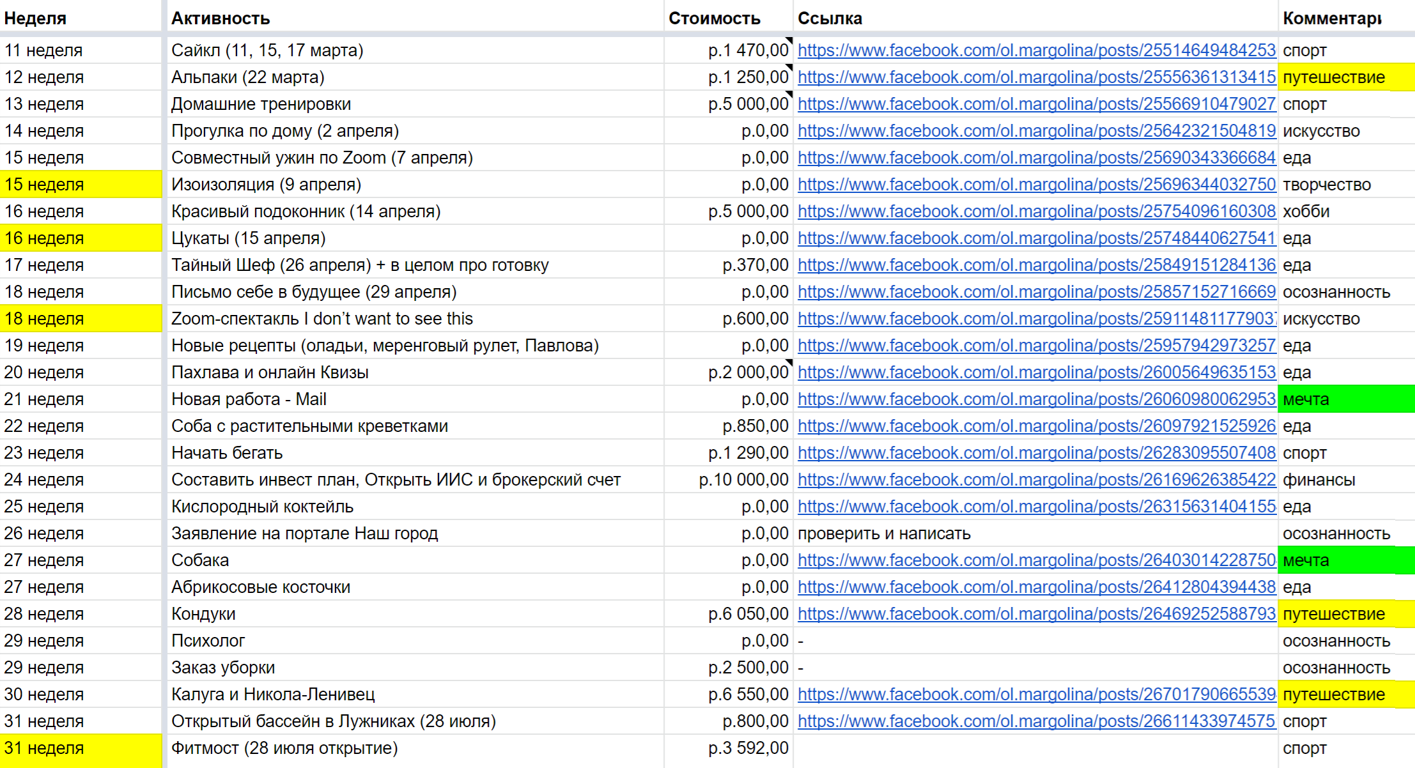Select cell 'Тайный Шеф (26 апреля)'
This screenshot has width=1415, height=768.
click(x=414, y=265)
